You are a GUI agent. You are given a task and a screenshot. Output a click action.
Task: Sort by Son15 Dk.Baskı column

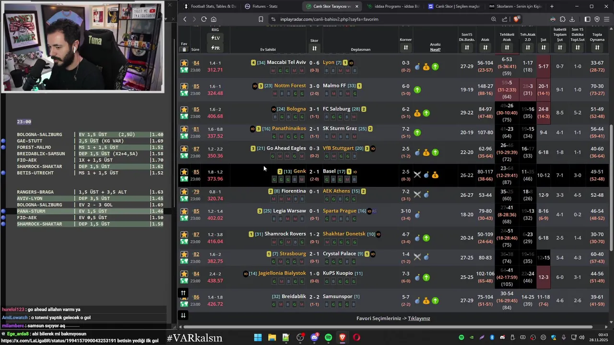click(x=467, y=47)
